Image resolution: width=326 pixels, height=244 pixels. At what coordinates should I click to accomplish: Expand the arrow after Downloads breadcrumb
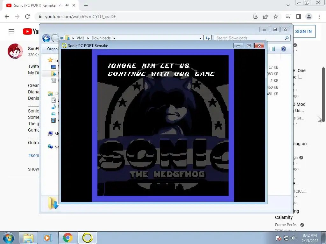(x=114, y=38)
